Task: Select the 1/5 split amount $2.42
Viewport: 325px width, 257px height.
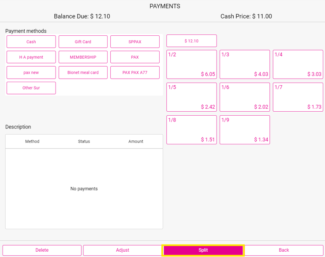Action: [x=191, y=97]
